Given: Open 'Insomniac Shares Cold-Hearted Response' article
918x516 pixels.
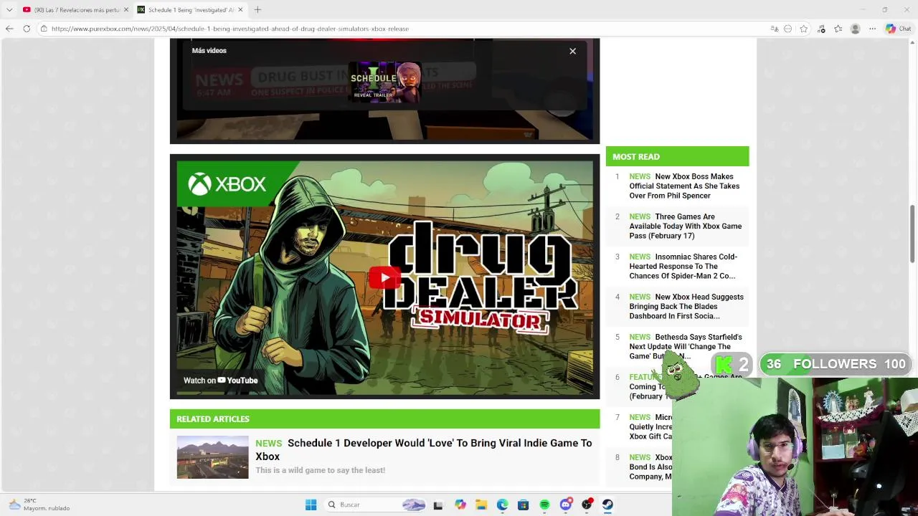Looking at the screenshot, I should [x=683, y=266].
